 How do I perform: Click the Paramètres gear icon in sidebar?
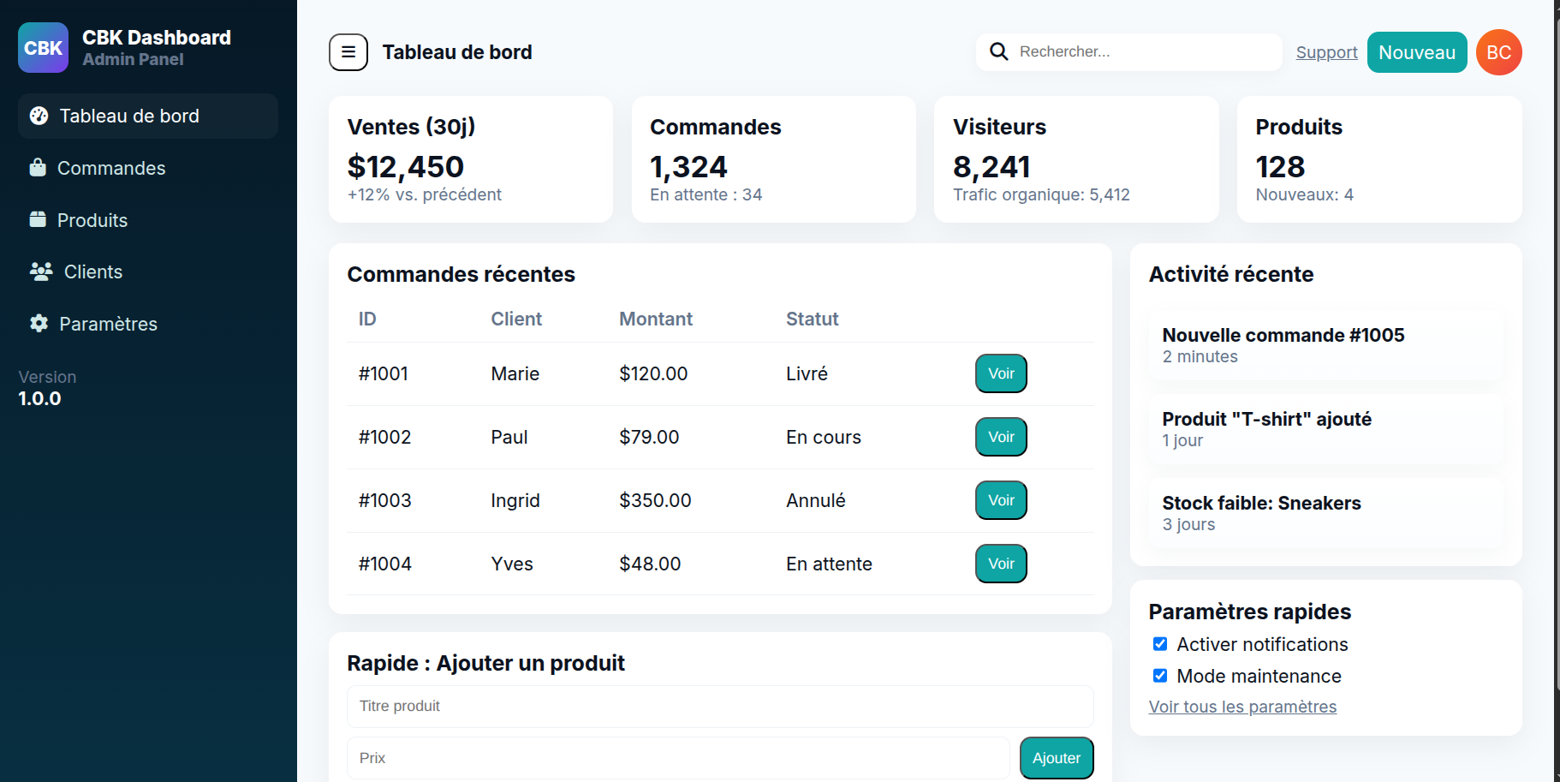point(39,324)
